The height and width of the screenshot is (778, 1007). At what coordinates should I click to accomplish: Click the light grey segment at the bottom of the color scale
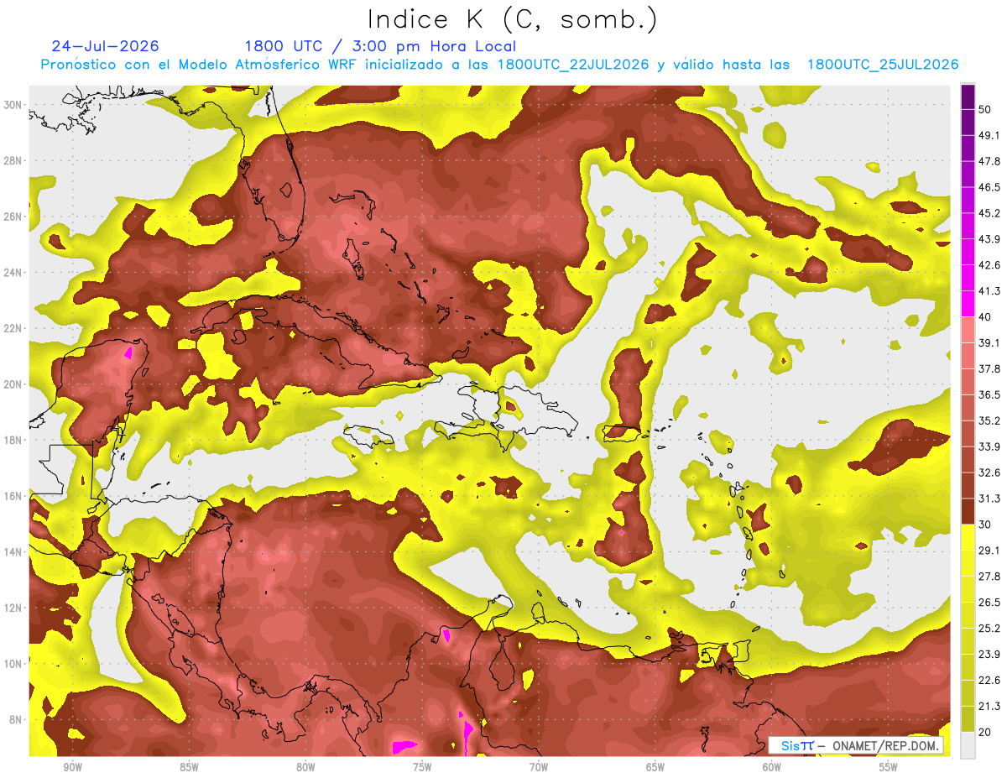tap(968, 744)
